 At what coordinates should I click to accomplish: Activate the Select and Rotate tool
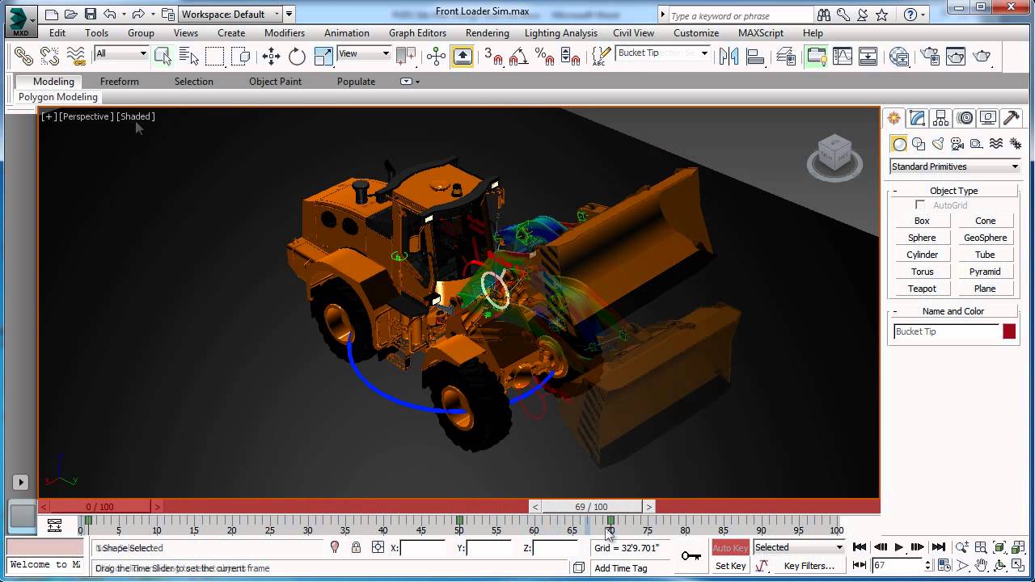297,56
